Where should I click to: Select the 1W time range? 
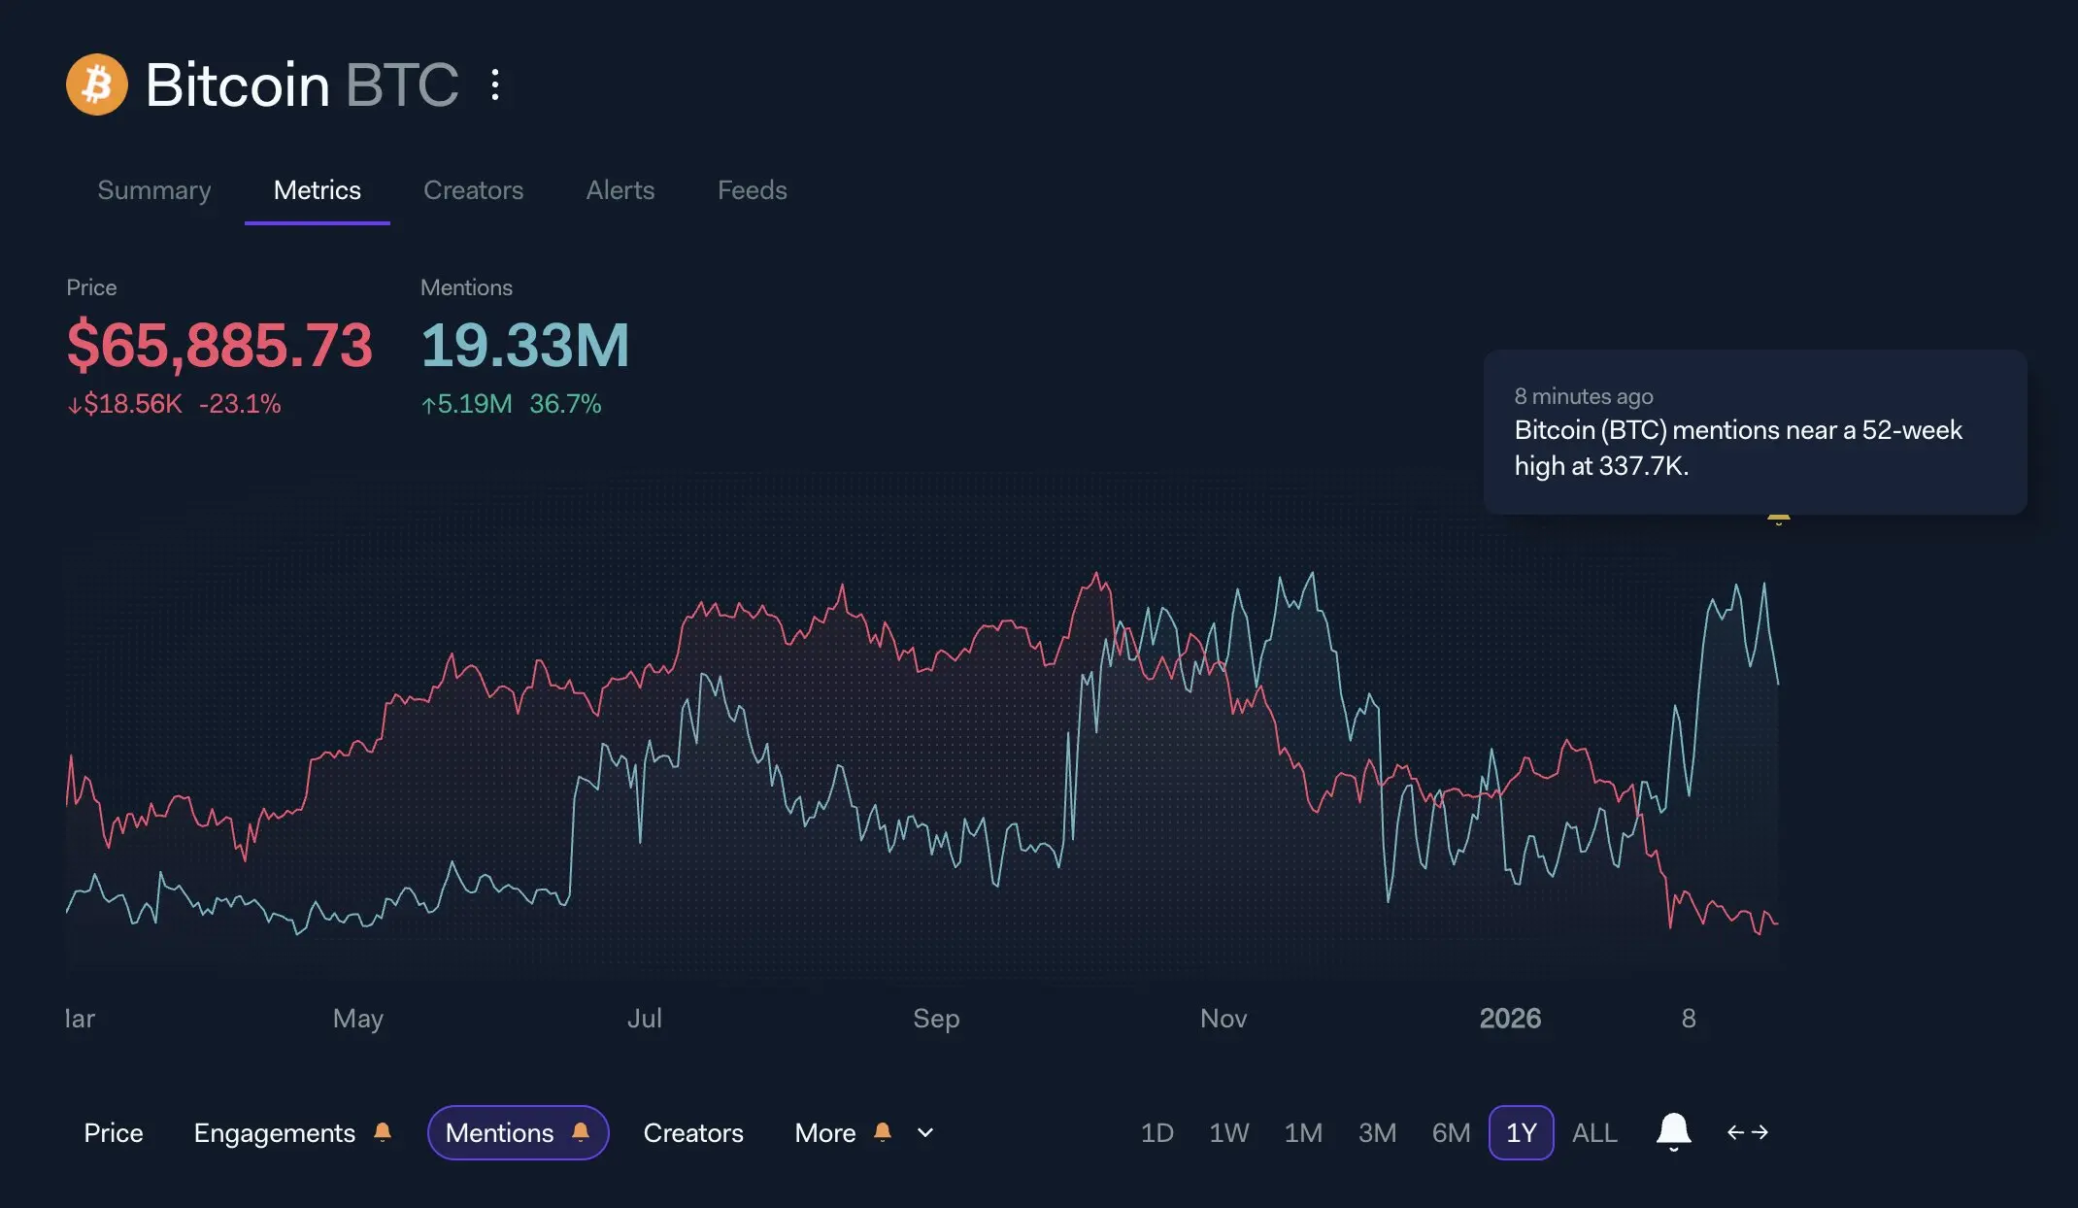coord(1228,1132)
